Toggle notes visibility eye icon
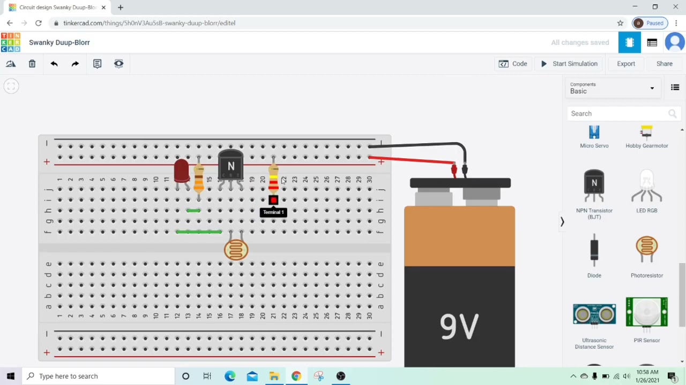686x385 pixels. pos(119,64)
